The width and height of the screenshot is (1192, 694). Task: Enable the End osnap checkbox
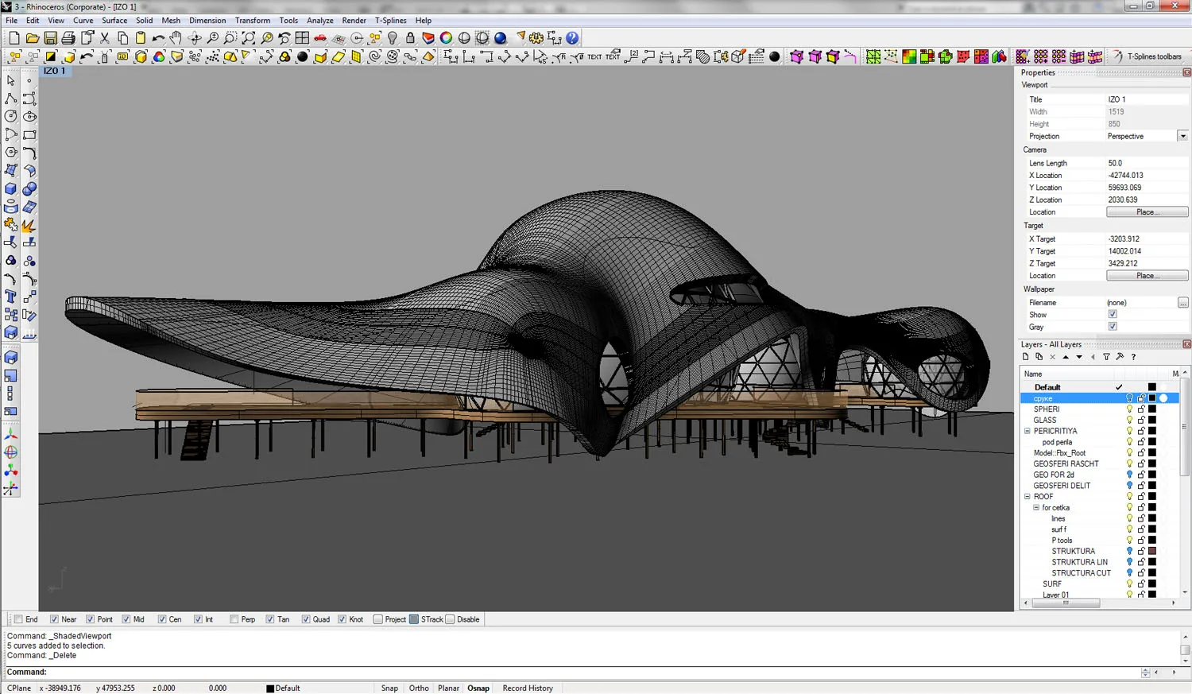point(18,619)
